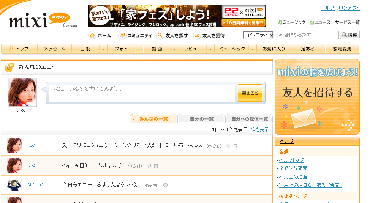Click the ヘルプ link at top right
378x203 pixels.
tap(327, 8)
